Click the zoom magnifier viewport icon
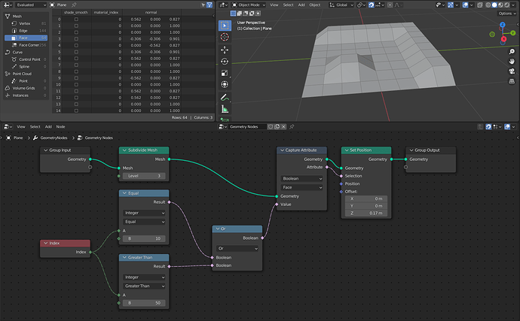This screenshot has height=321, width=520. [512, 52]
